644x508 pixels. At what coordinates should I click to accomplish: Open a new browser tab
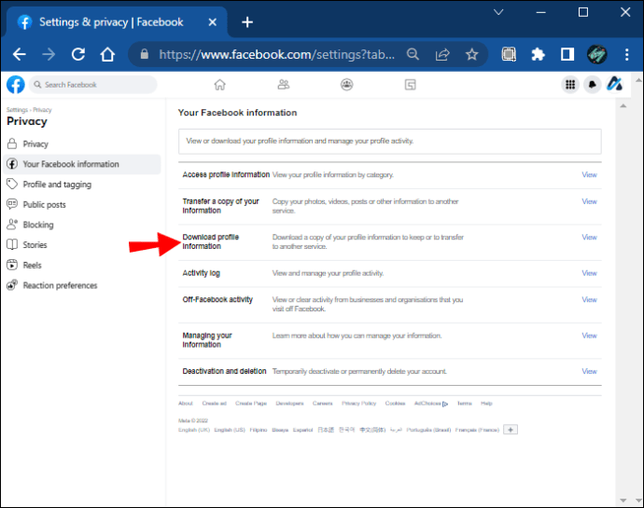247,21
